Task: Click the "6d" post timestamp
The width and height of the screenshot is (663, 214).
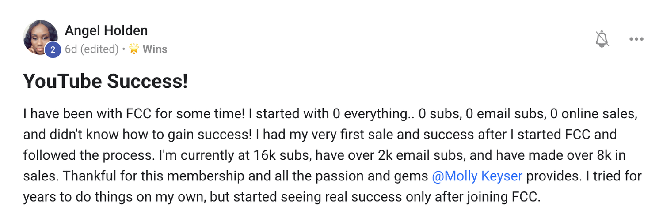Action: [71, 49]
